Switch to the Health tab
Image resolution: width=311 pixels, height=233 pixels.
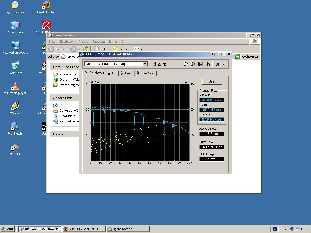127,73
